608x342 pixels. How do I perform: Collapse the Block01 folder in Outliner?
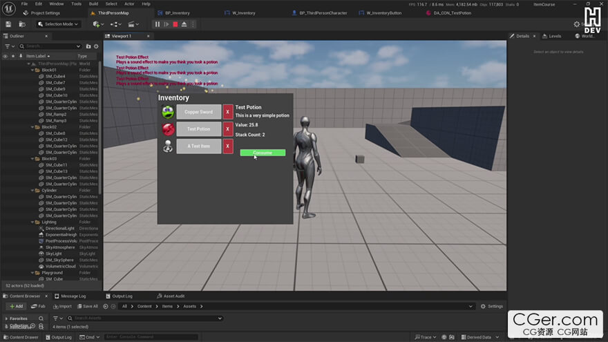[x=32, y=70]
